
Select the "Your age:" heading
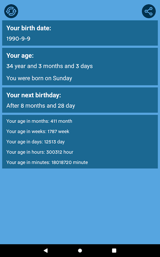click(x=20, y=56)
